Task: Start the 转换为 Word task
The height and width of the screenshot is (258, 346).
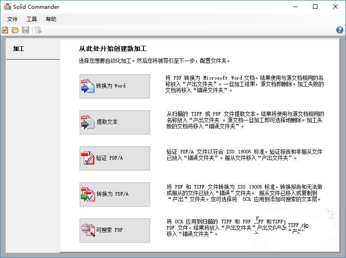Action: [115, 86]
